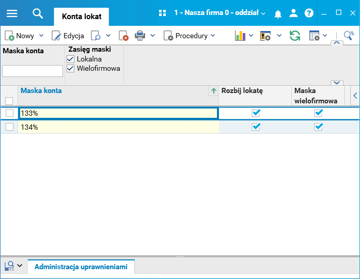360x279 pixels.
Task: Open the bar chart reports icon
Action: coord(240,36)
